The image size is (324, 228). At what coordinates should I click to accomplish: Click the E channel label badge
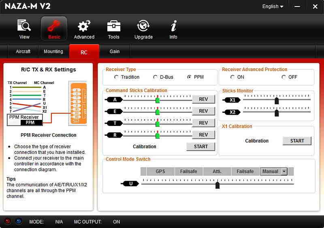[114, 111]
